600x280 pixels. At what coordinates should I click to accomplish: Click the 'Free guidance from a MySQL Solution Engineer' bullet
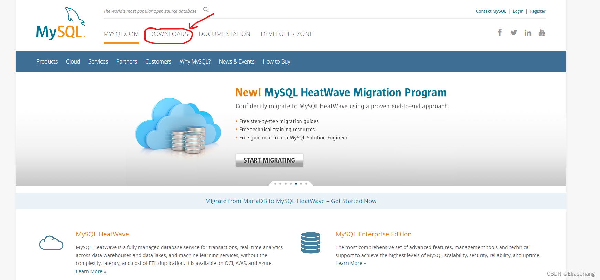(x=293, y=138)
